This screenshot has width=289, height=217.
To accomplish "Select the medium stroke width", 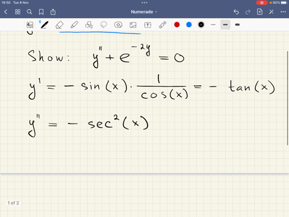I will (x=225, y=25).
